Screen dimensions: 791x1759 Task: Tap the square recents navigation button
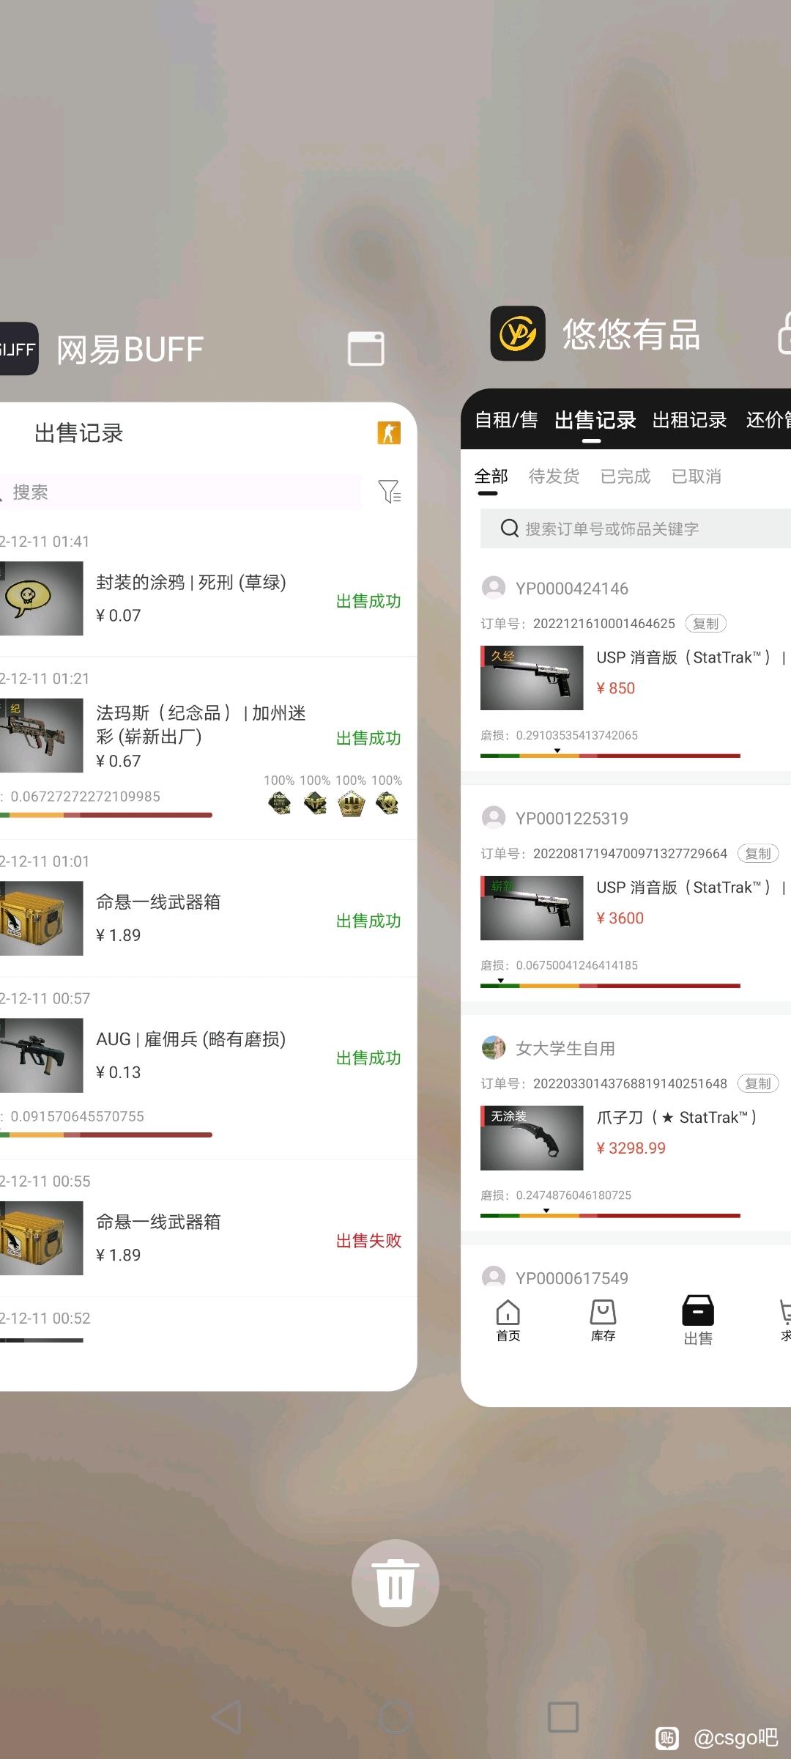pos(563,1716)
